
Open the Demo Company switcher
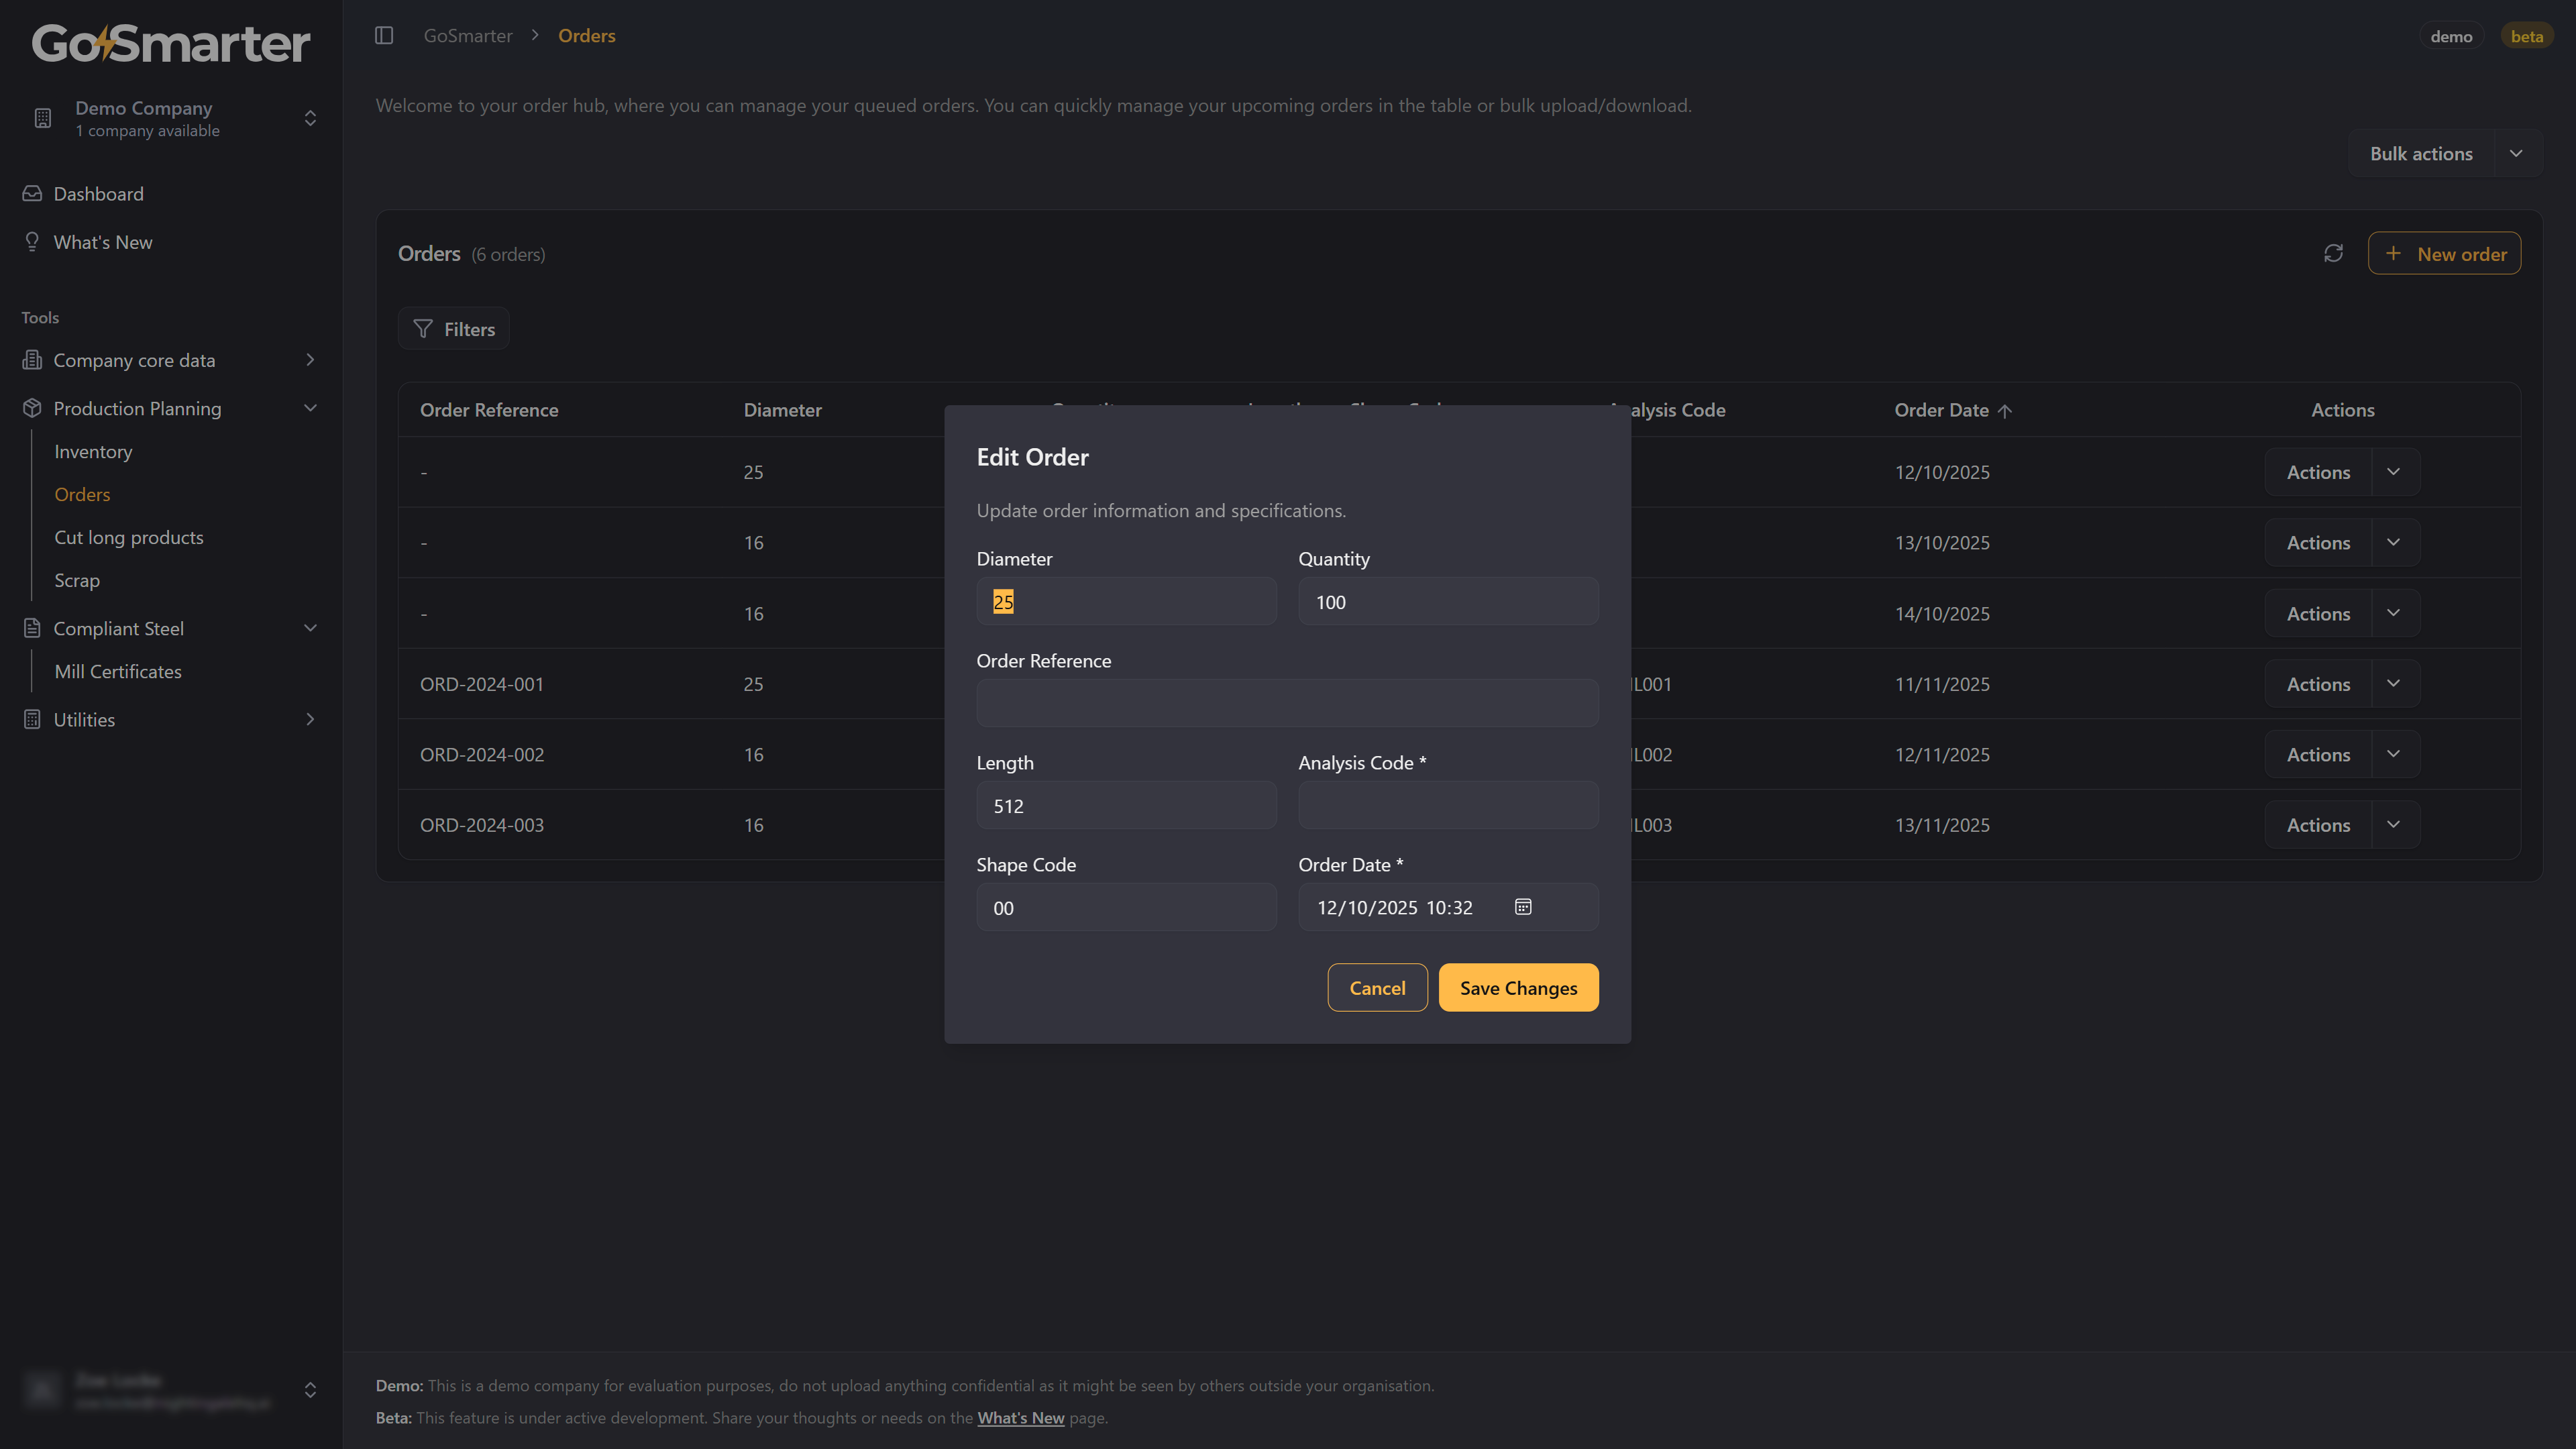(310, 118)
